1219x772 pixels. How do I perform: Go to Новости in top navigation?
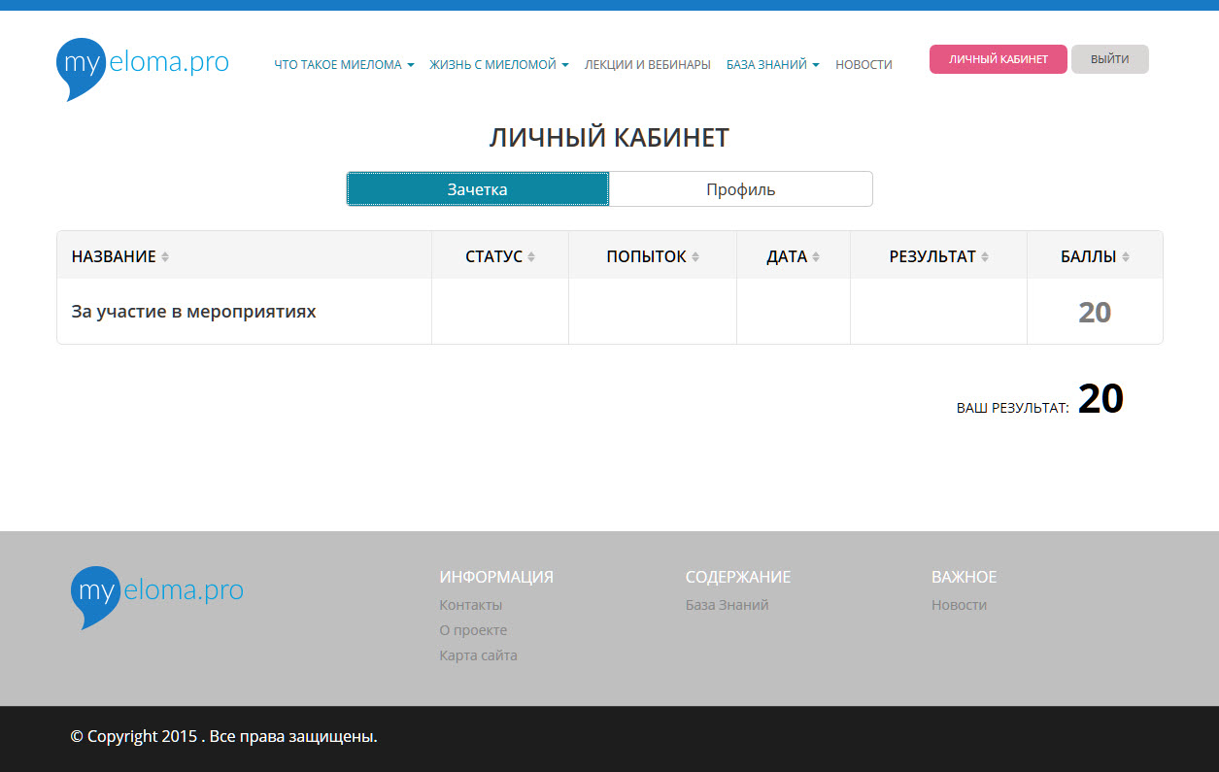pos(863,65)
